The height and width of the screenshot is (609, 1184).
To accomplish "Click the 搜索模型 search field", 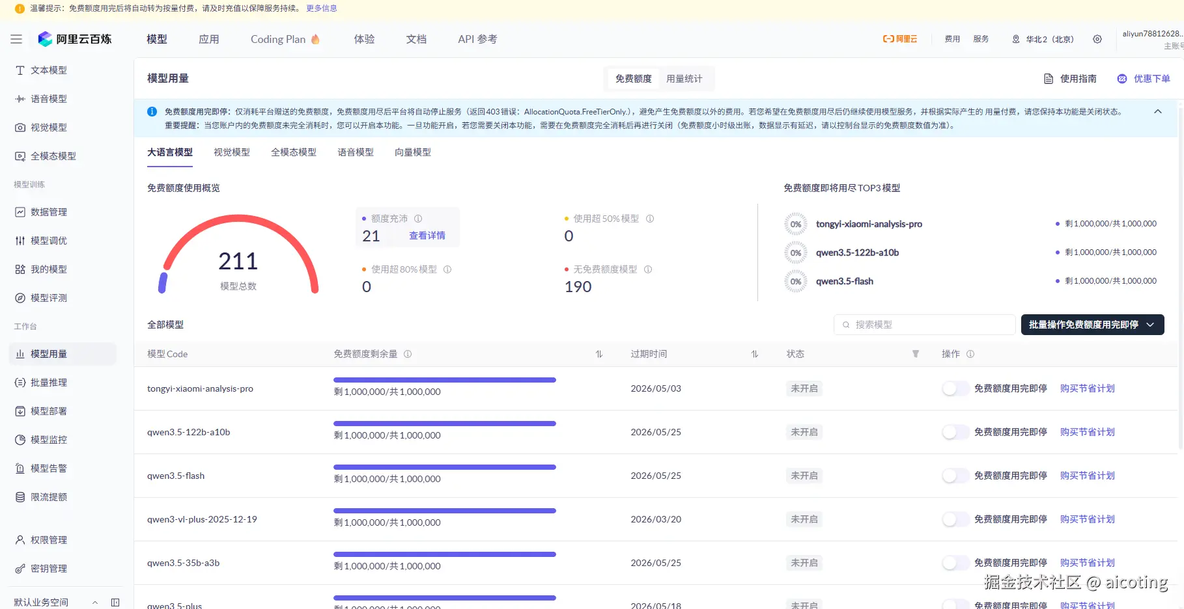I will tap(924, 325).
